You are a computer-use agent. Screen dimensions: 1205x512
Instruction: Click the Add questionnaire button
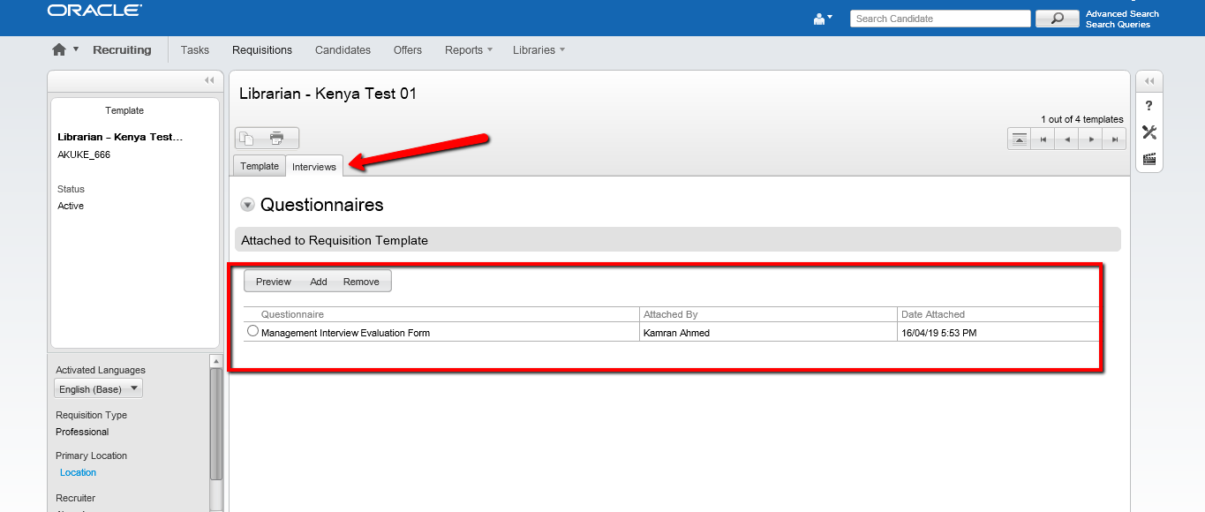[319, 282]
